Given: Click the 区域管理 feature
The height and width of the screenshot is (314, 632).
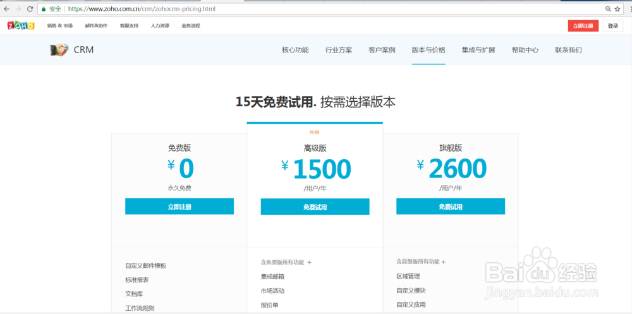Looking at the screenshot, I should point(408,276).
